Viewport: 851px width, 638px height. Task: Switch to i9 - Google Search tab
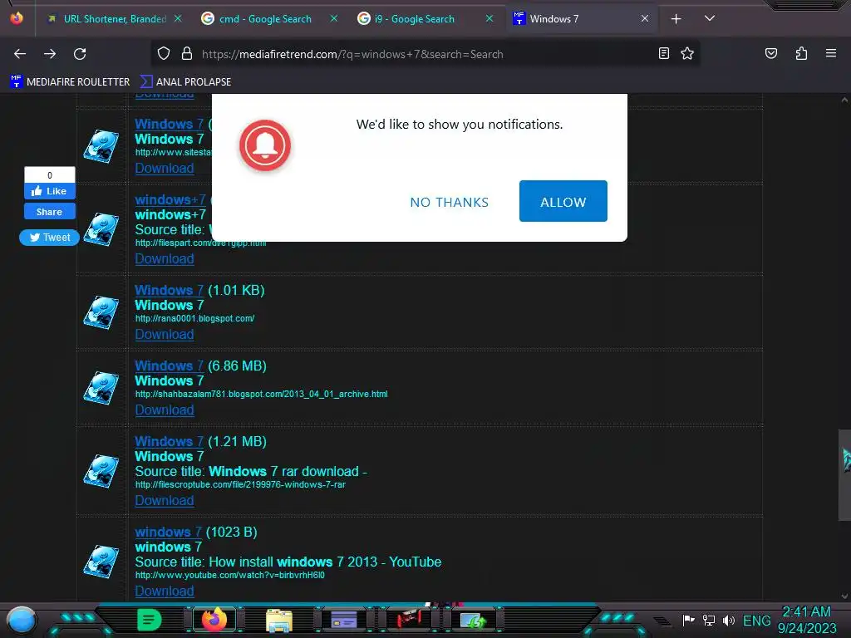tap(414, 19)
